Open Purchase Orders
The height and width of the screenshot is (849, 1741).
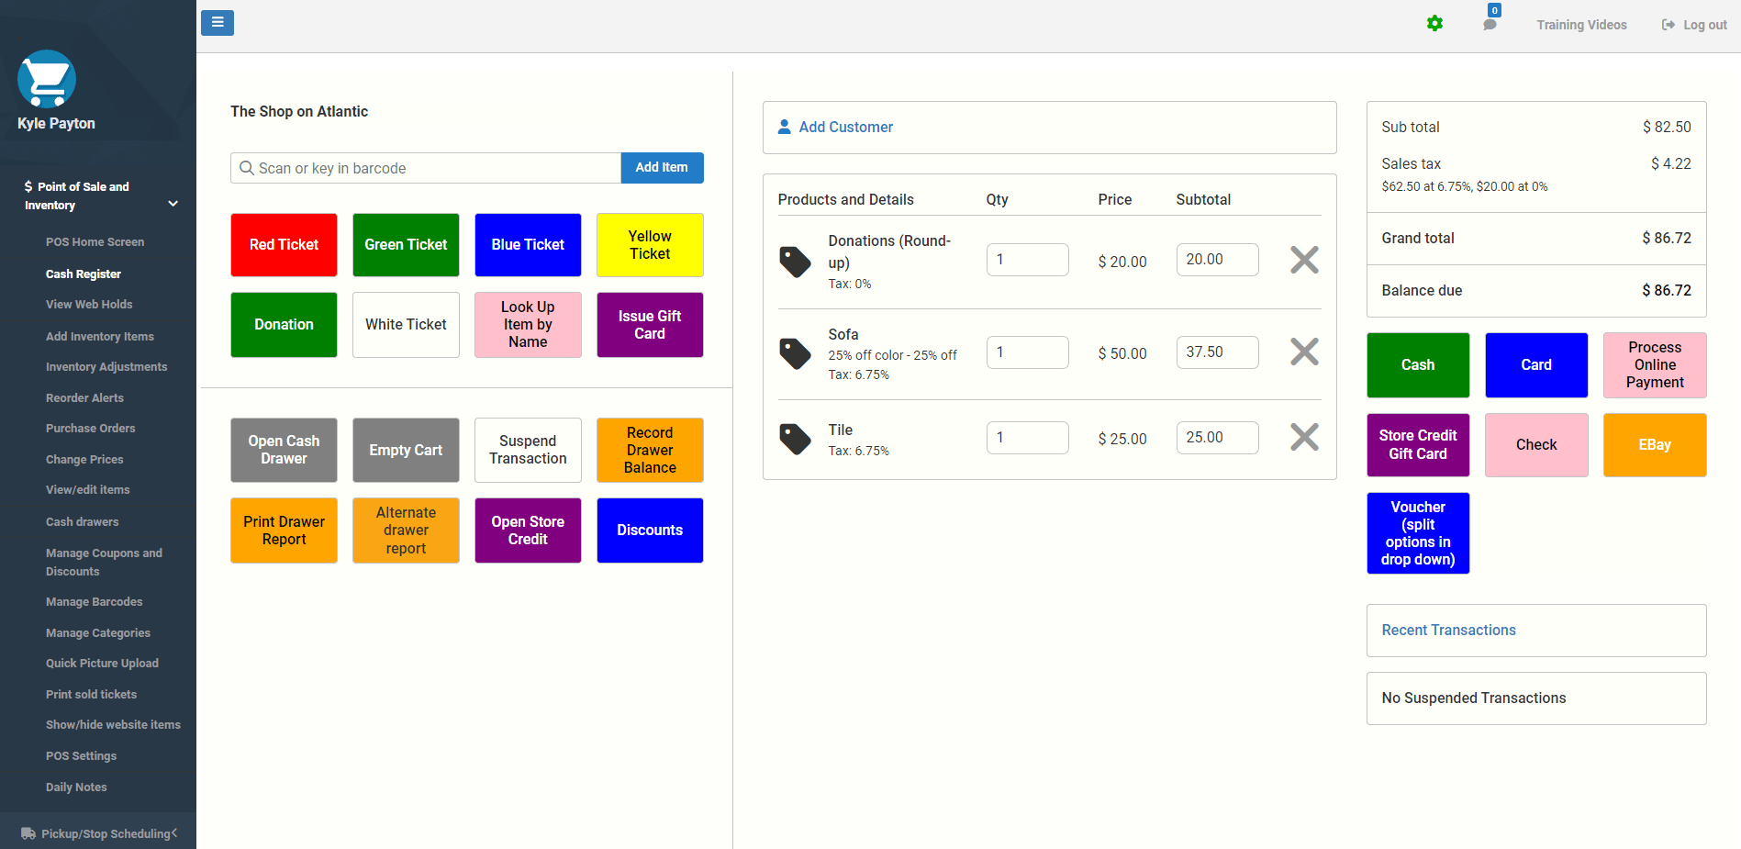click(x=90, y=429)
